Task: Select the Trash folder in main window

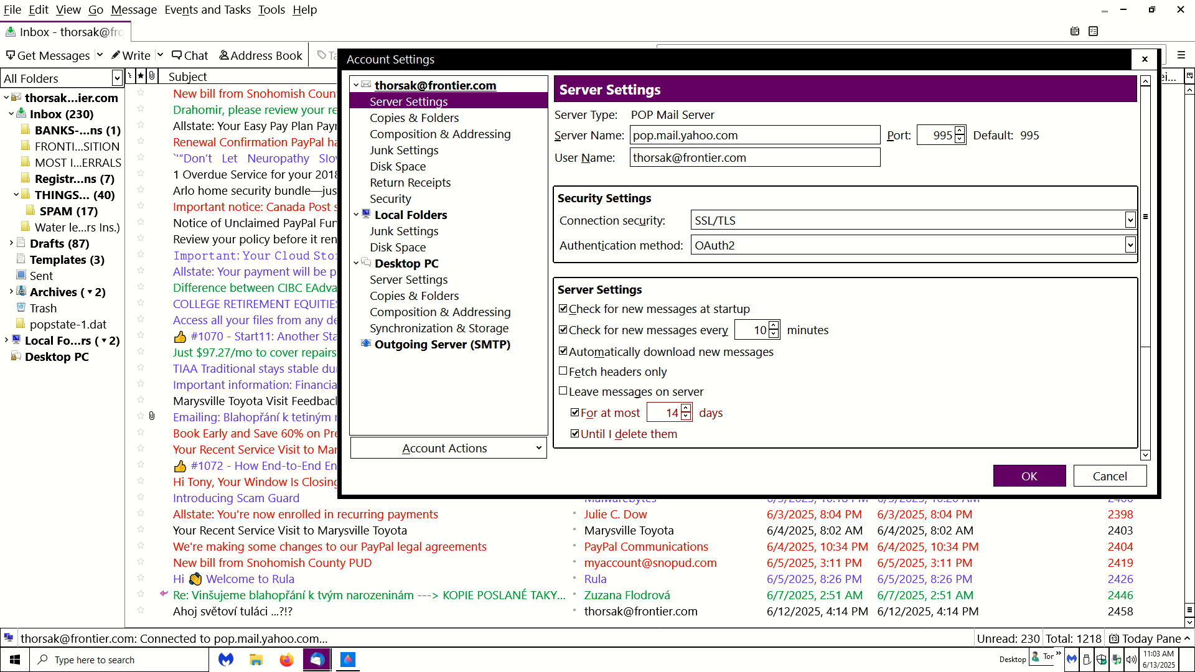Action: pos(43,308)
